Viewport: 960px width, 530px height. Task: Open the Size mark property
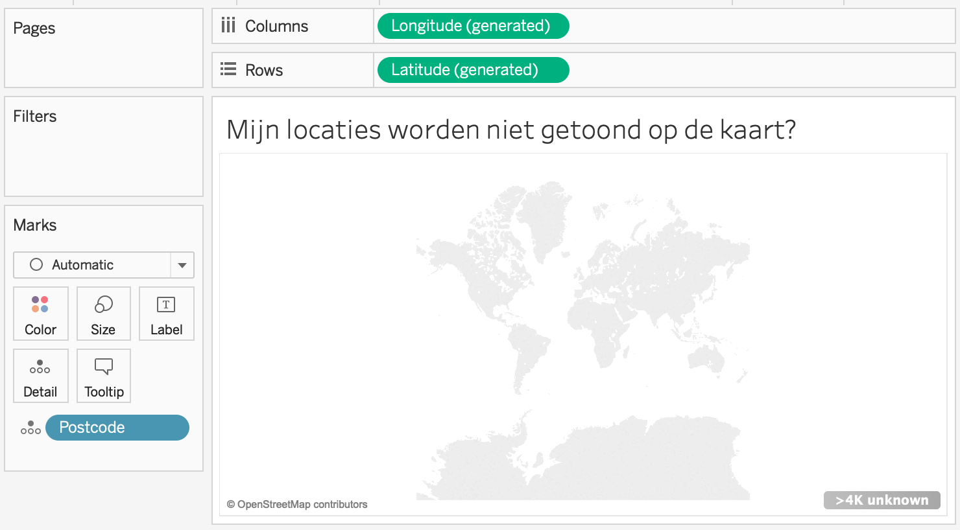tap(103, 314)
